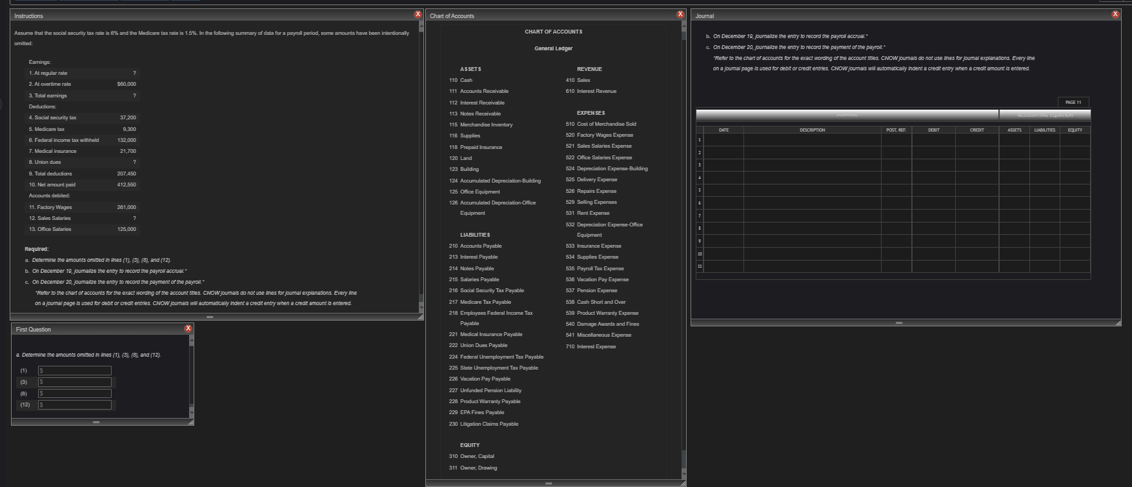Screen dimensions: 1132x487
Task: Click '522 Office Salaries Expense' account
Action: [x=599, y=157]
